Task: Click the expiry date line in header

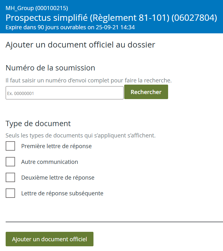Action: 70,27
